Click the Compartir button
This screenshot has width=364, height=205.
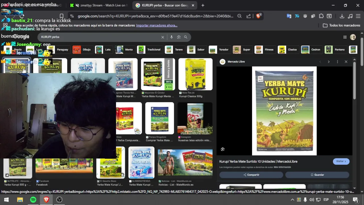point(252,175)
